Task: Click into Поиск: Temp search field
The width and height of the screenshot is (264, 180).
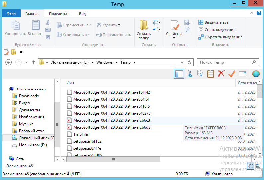Action: pyautogui.click(x=228, y=62)
